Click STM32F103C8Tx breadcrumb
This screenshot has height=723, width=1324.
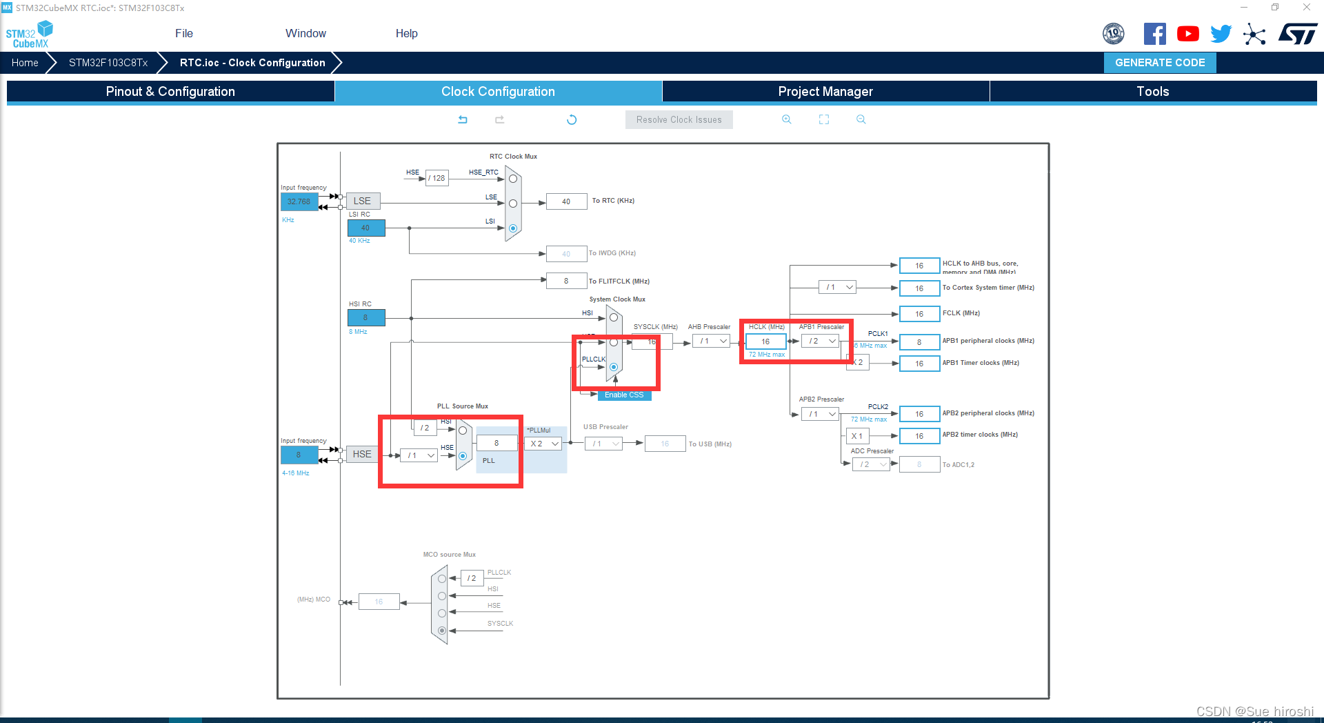108,63
